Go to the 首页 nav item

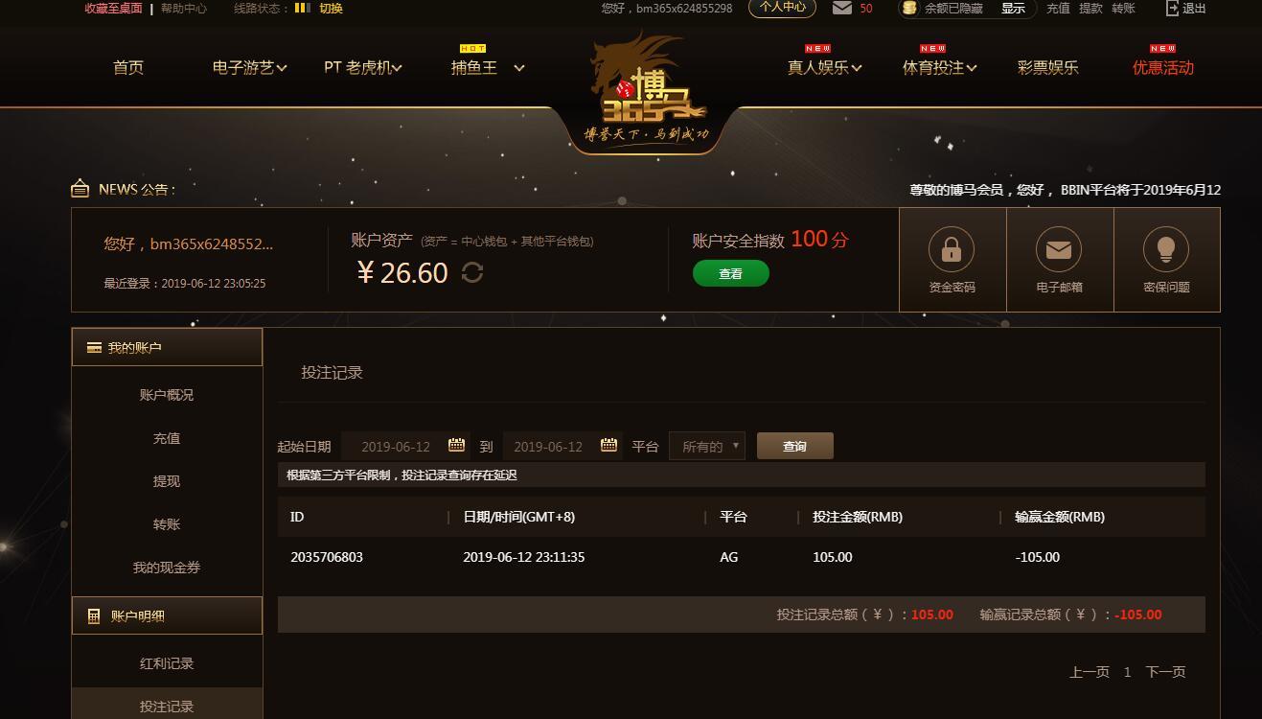click(128, 67)
